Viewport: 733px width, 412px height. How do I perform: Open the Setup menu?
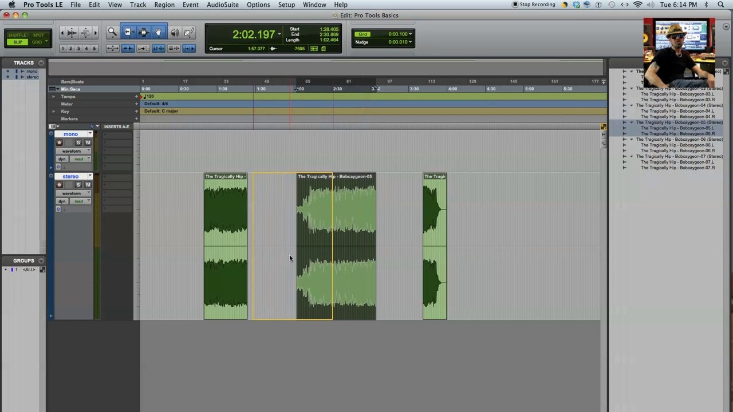[286, 5]
